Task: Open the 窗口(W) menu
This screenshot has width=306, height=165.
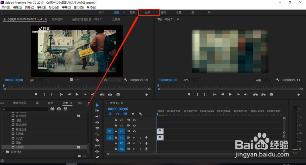Action: tap(79, 7)
